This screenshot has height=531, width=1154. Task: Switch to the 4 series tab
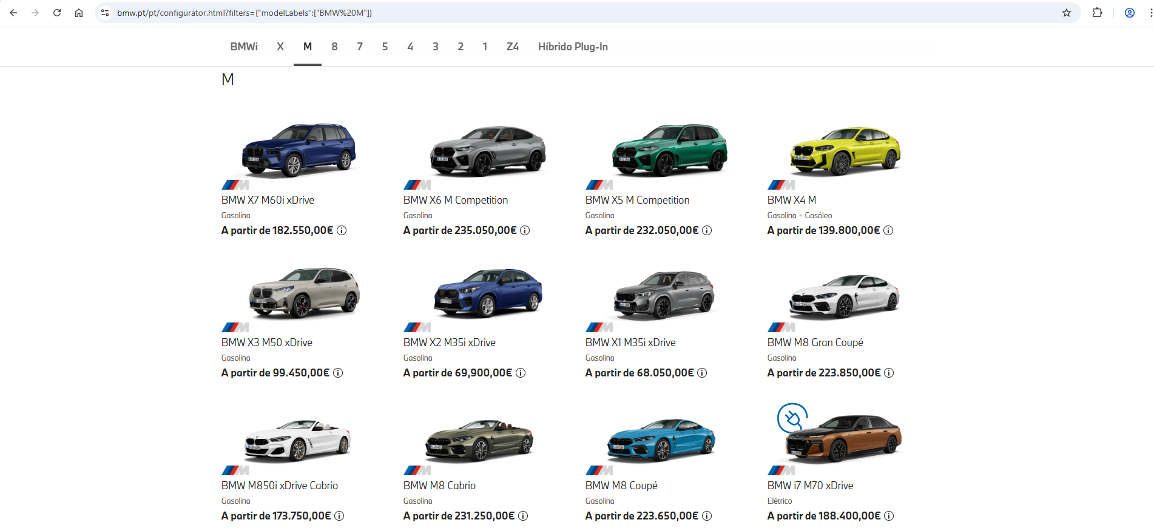410,47
